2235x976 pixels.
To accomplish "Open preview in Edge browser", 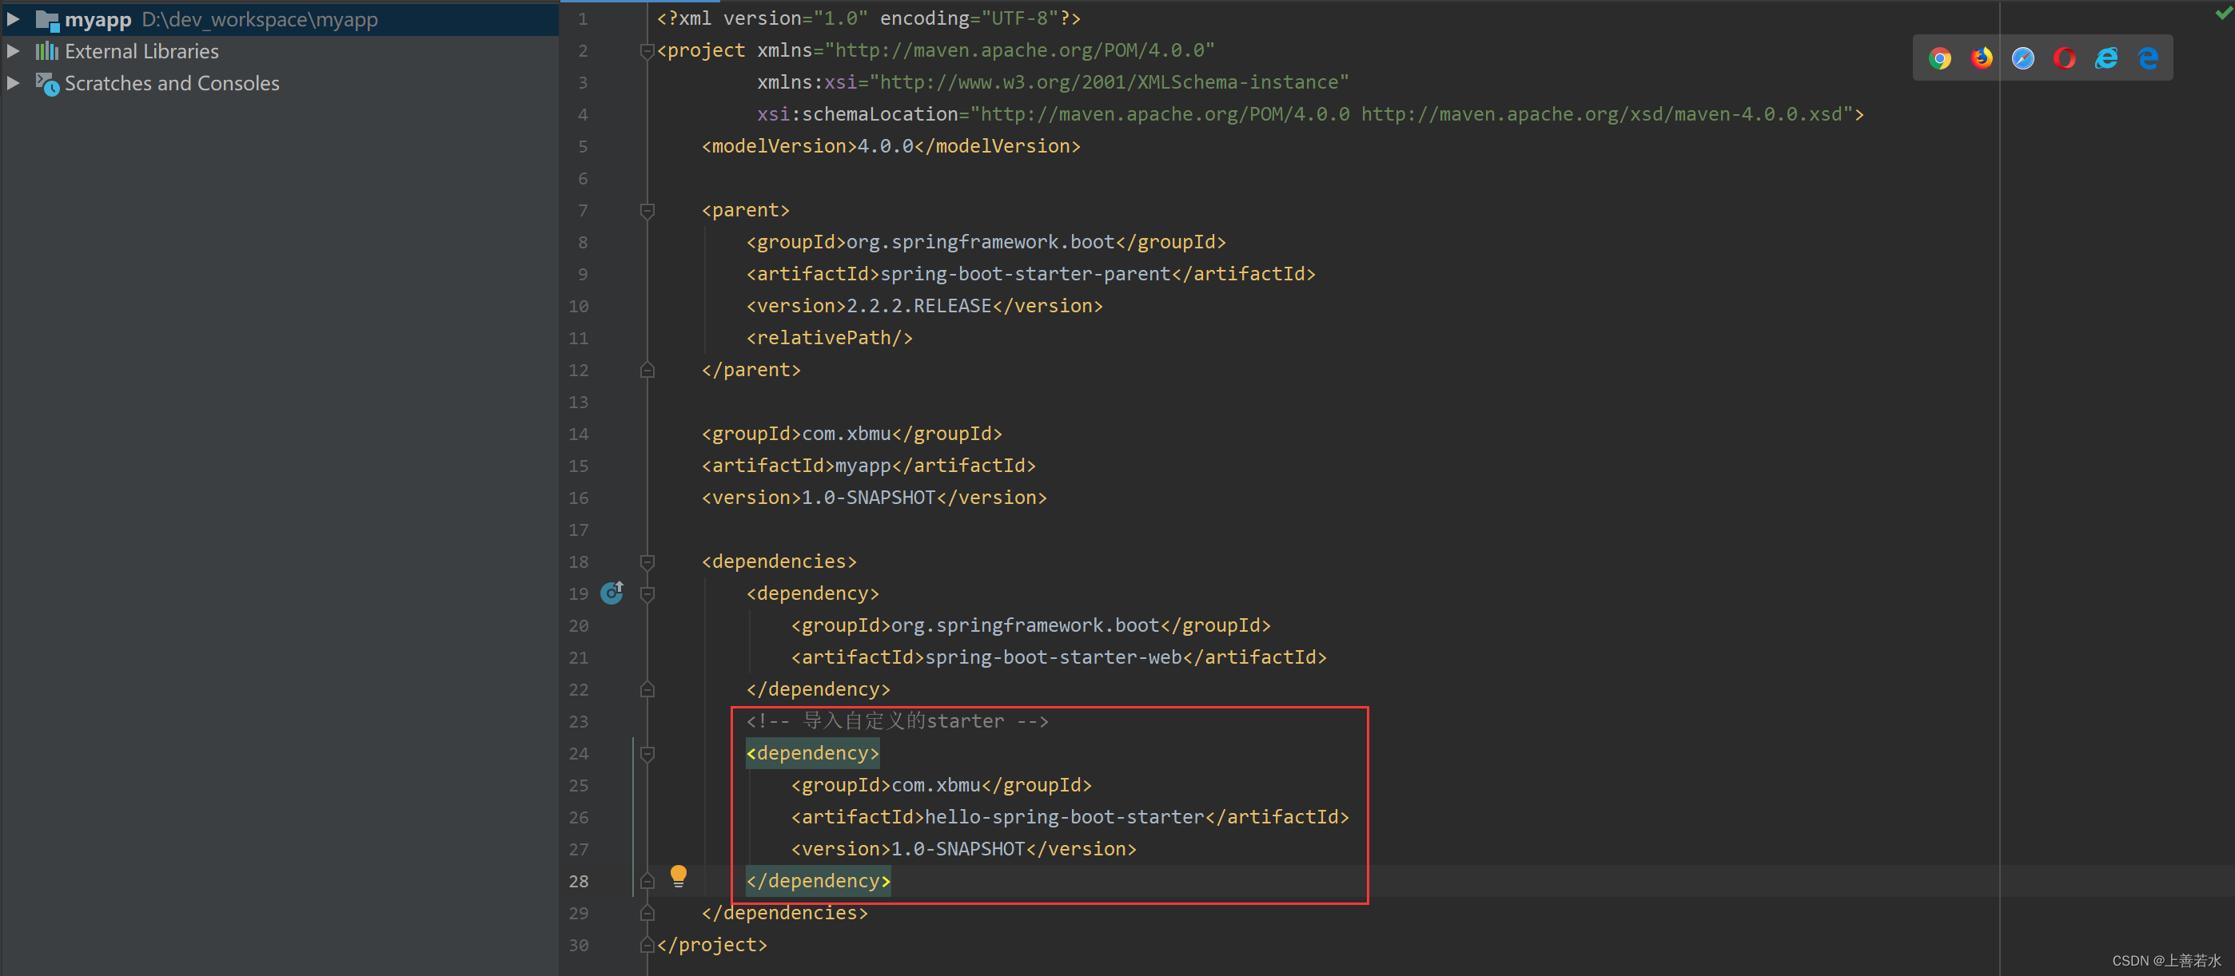I will point(2148,58).
